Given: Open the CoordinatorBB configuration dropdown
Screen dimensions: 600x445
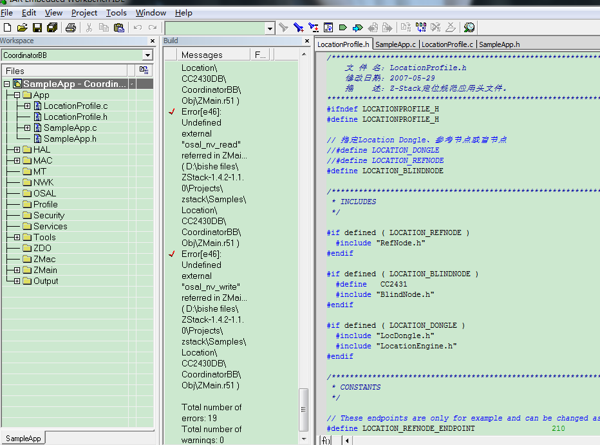Looking at the screenshot, I should (x=147, y=55).
